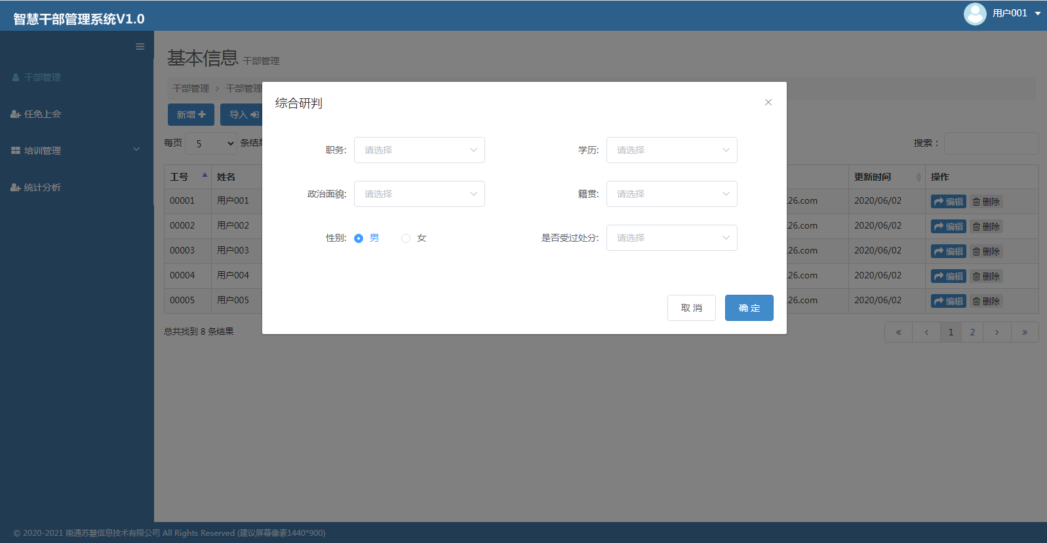Click the hamburger menu icon in sidebar
This screenshot has width=1047, height=543.
pyautogui.click(x=140, y=47)
